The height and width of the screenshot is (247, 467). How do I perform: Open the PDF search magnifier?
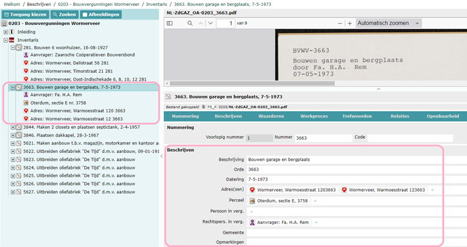click(x=189, y=23)
